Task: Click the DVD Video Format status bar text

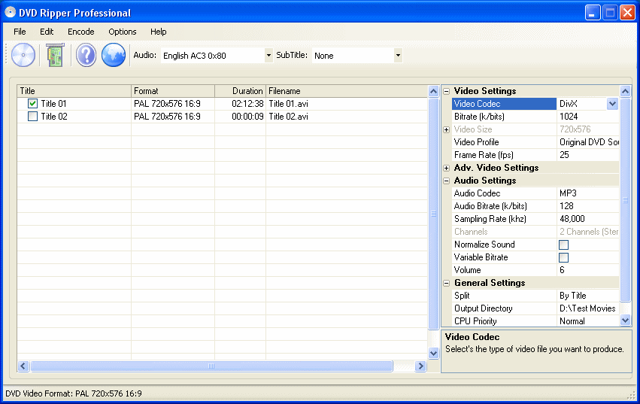Action: coord(74,393)
